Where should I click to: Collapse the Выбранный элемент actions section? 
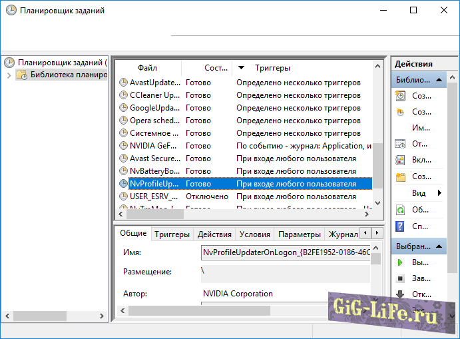click(442, 246)
